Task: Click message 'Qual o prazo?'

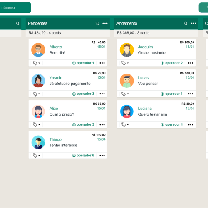Action: coord(62,114)
